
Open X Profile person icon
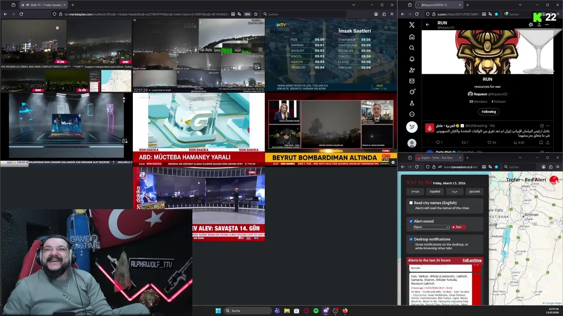(x=412, y=103)
